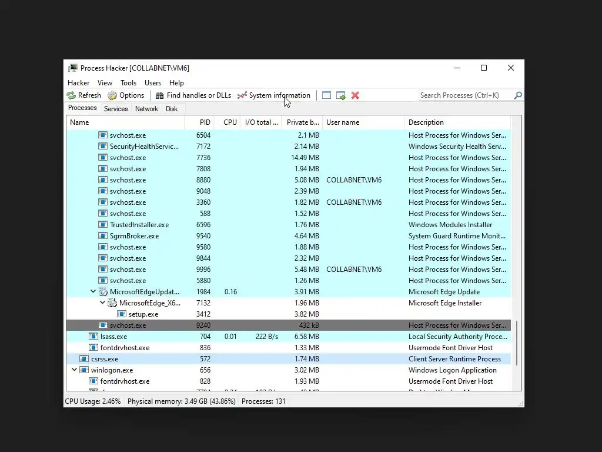The height and width of the screenshot is (452, 602).
Task: Sort by the CPU column header
Action: pos(228,122)
